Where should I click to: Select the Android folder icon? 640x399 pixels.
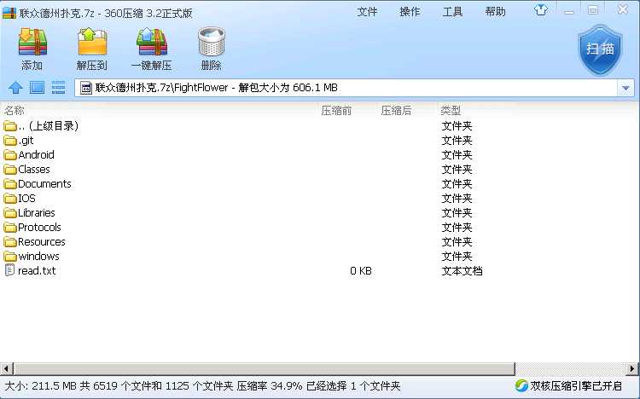click(9, 155)
